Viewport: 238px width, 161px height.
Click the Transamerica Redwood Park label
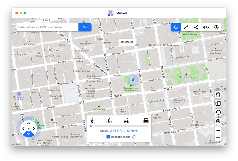131,89
